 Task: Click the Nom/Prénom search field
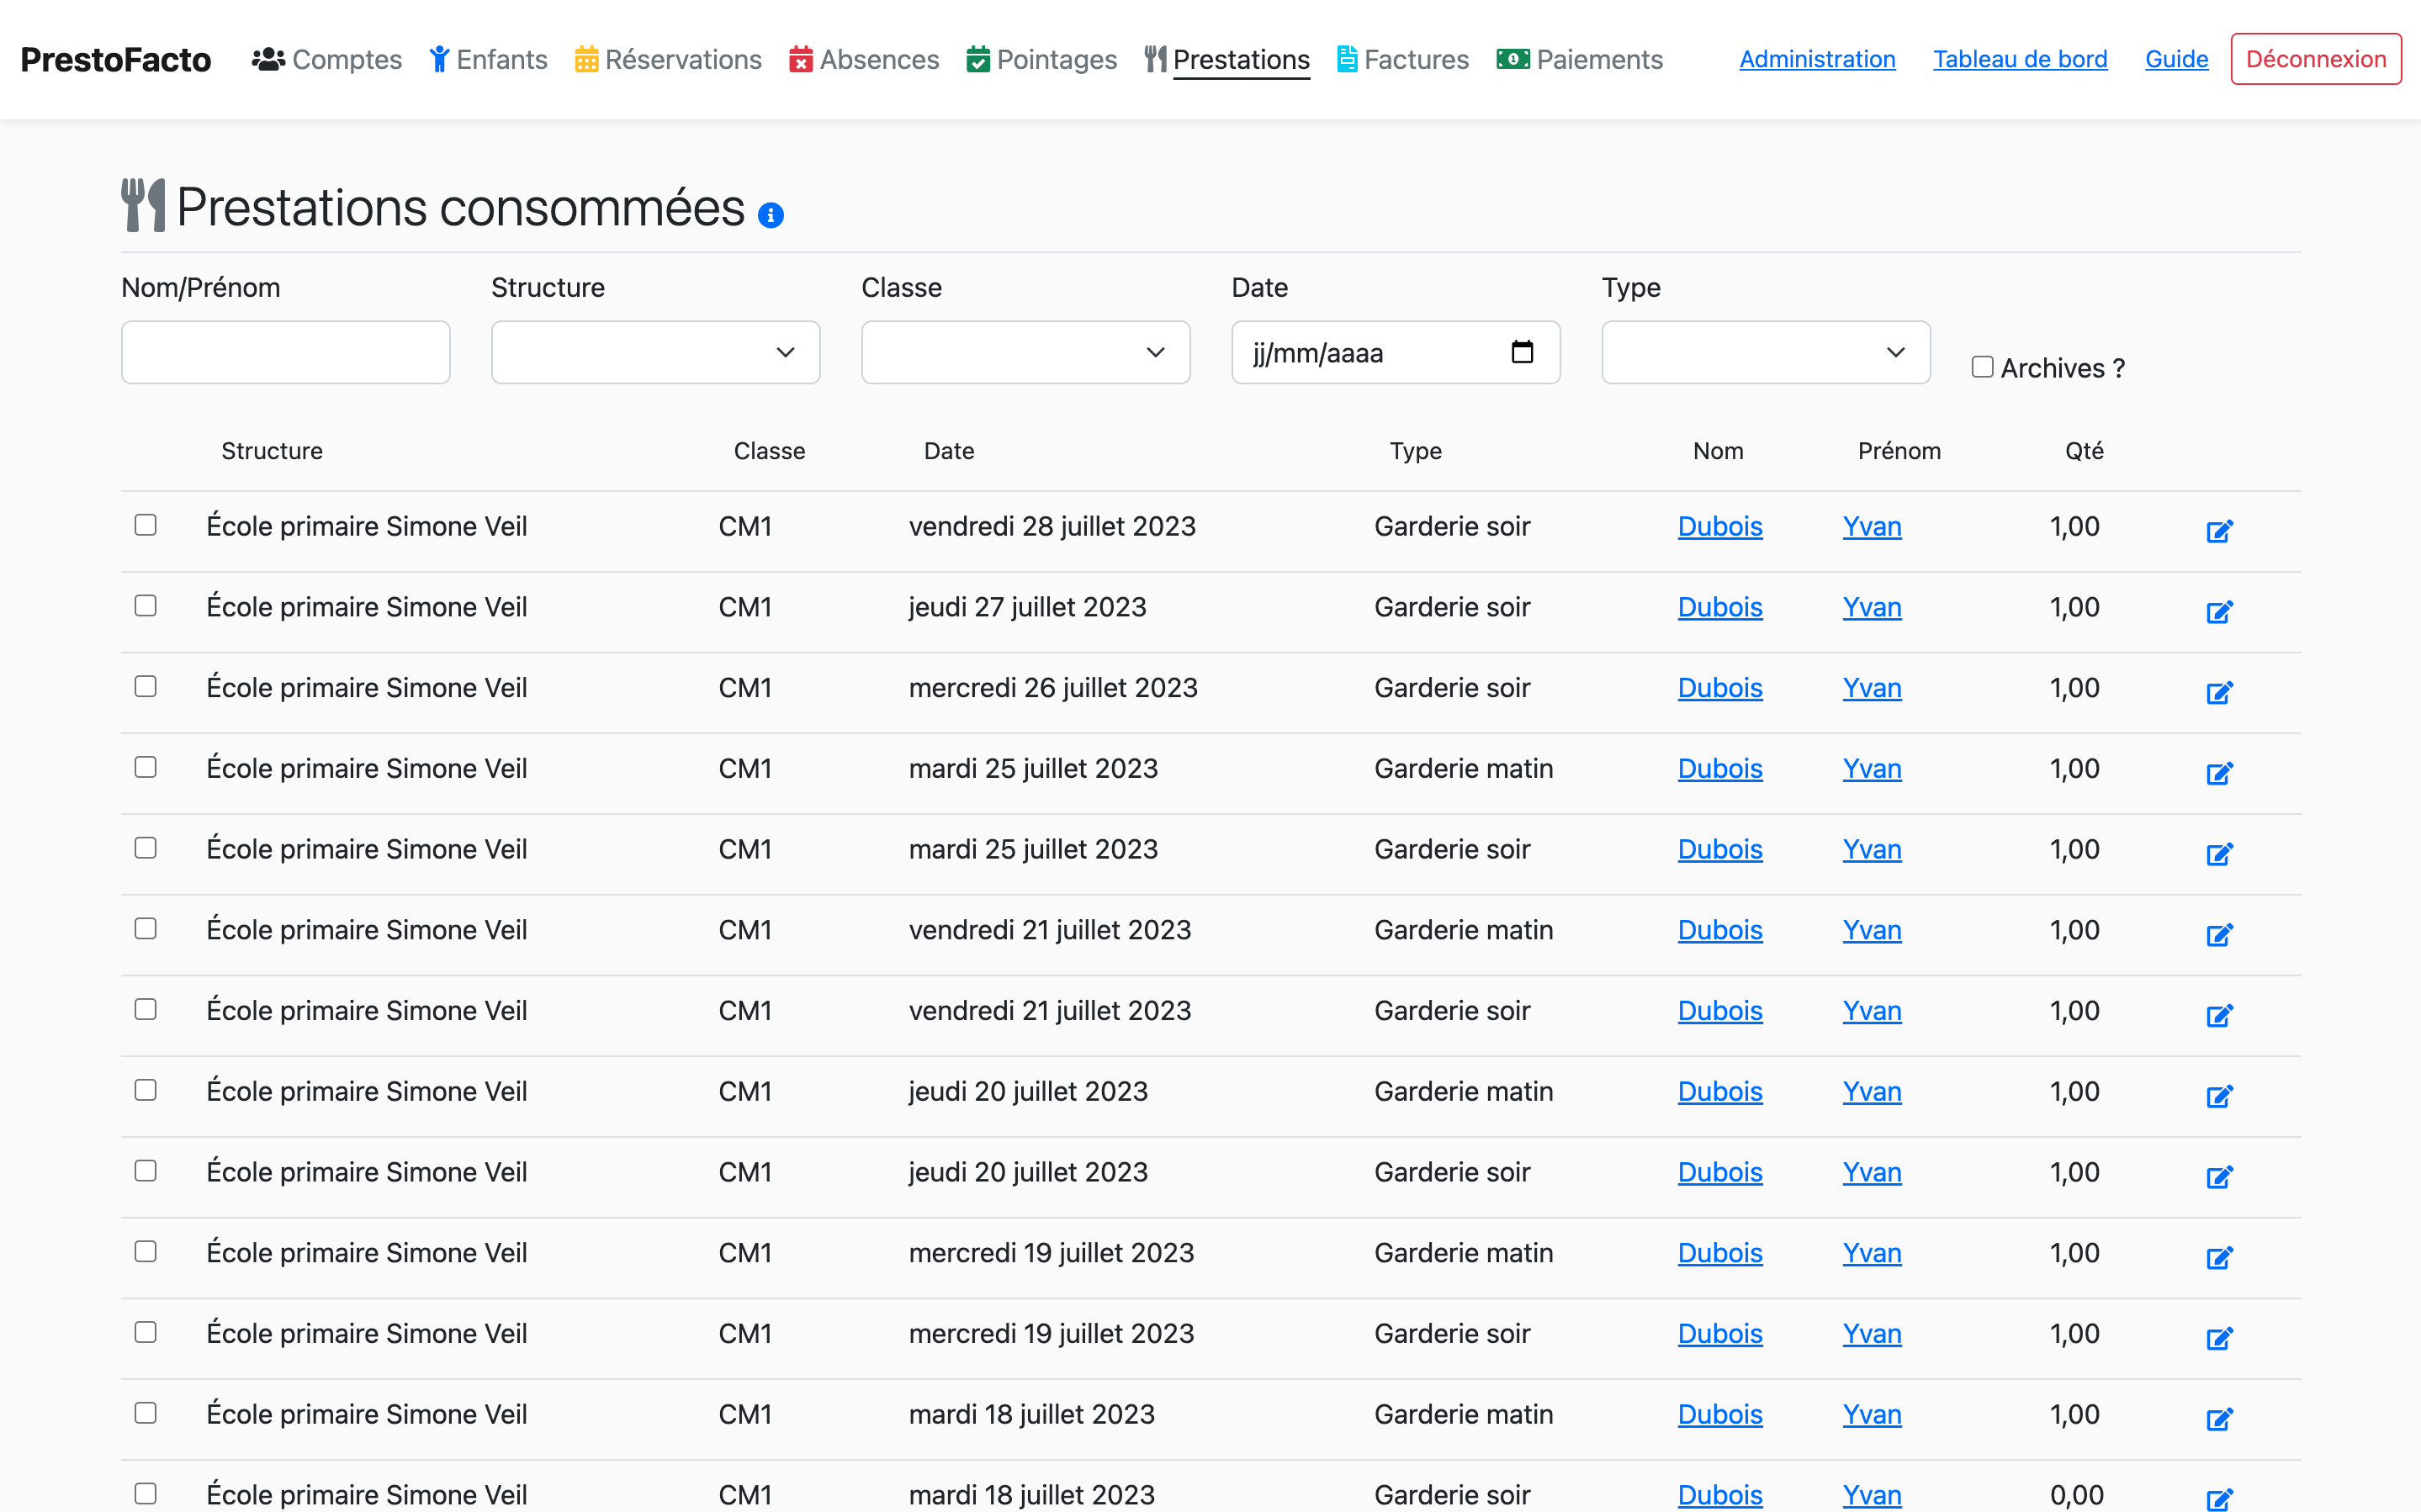point(285,352)
